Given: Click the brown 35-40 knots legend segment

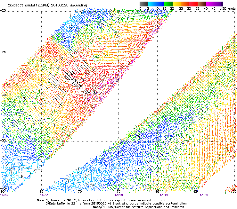Looking at the screenshot, I should click(x=202, y=4).
